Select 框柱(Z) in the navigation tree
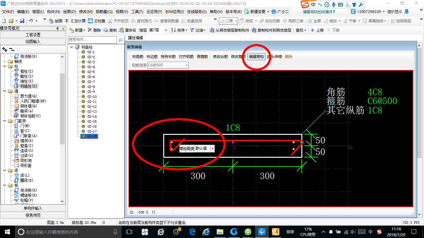This screenshot has width=424, height=238. tap(26, 71)
